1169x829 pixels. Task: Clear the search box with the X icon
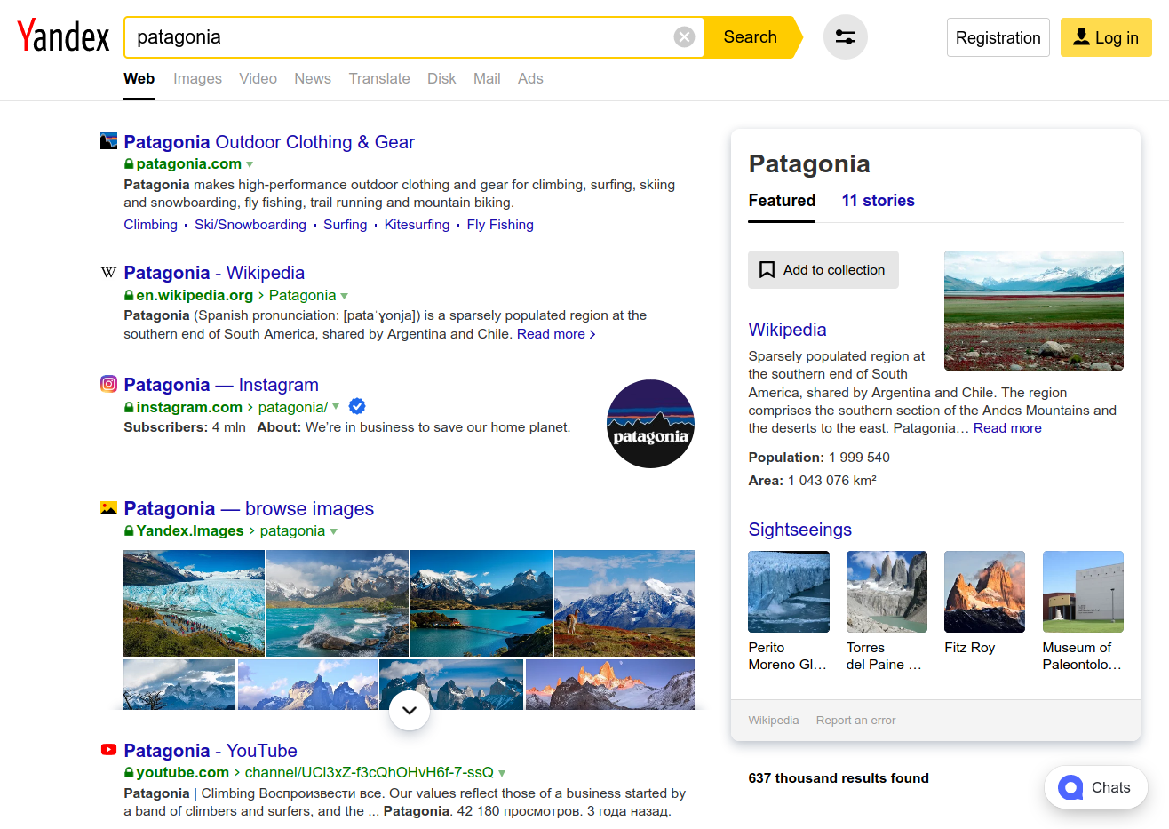(684, 36)
